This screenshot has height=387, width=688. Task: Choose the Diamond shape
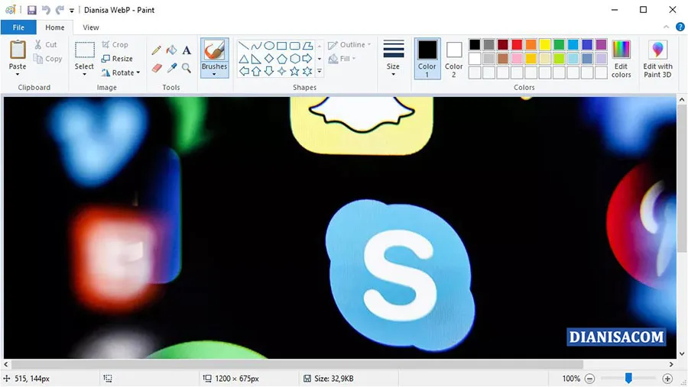269,58
